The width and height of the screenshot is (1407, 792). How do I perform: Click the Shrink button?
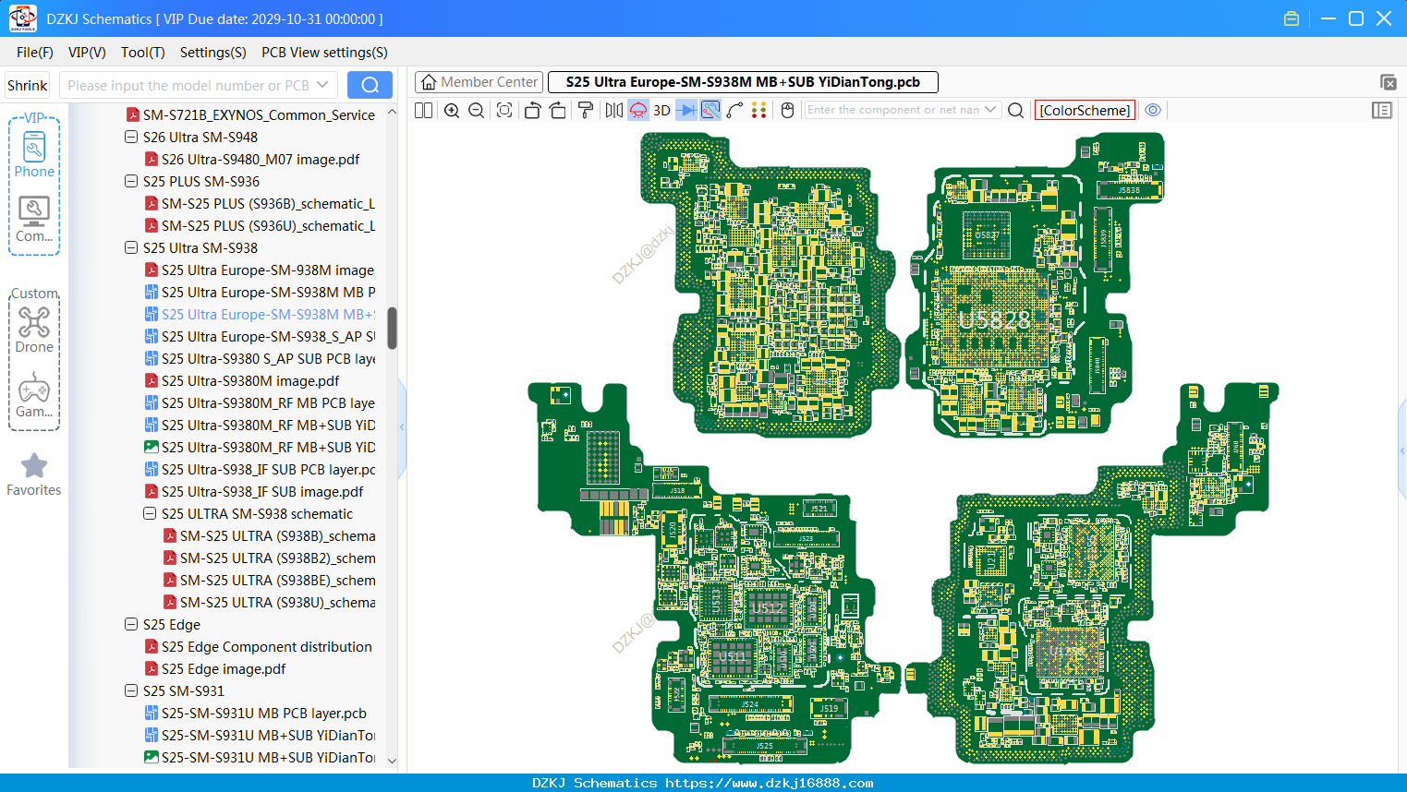click(x=28, y=85)
